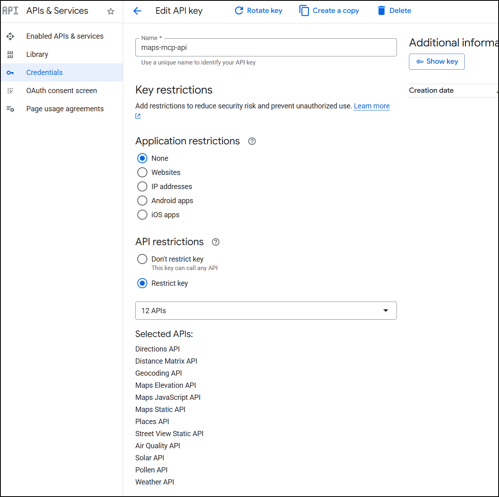Click the Delete trash icon
499x497 pixels.
(381, 10)
